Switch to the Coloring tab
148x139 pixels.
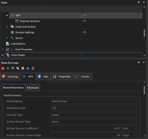10,77
